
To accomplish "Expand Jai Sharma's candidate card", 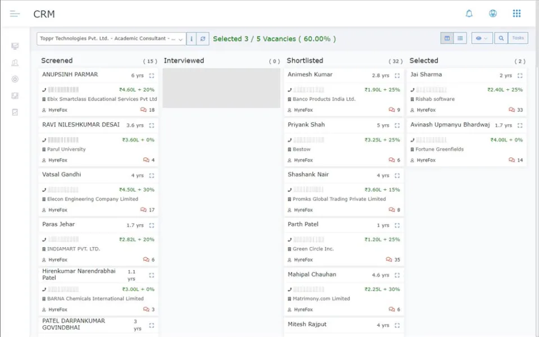I will (519, 75).
